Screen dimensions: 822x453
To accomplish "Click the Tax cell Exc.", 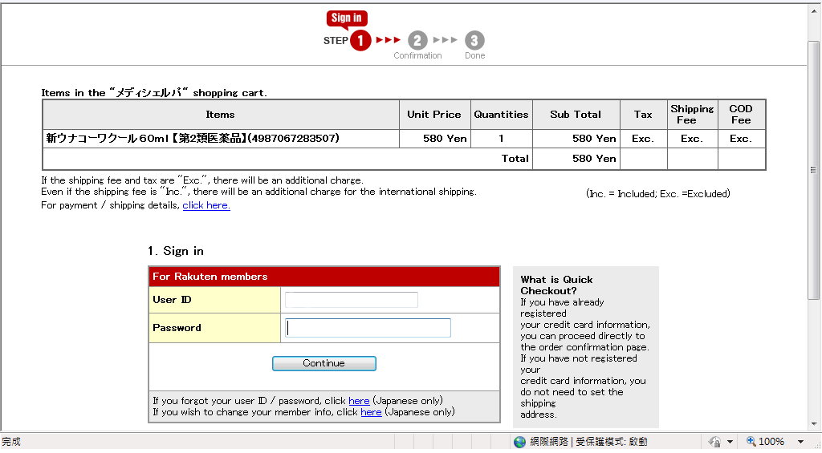I will 643,139.
